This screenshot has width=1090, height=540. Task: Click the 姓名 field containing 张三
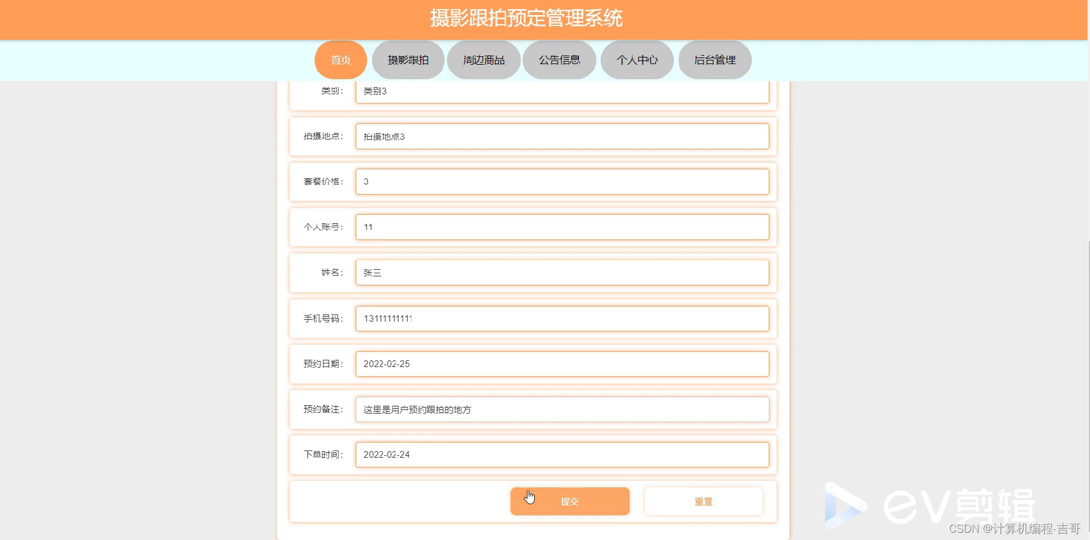point(561,272)
